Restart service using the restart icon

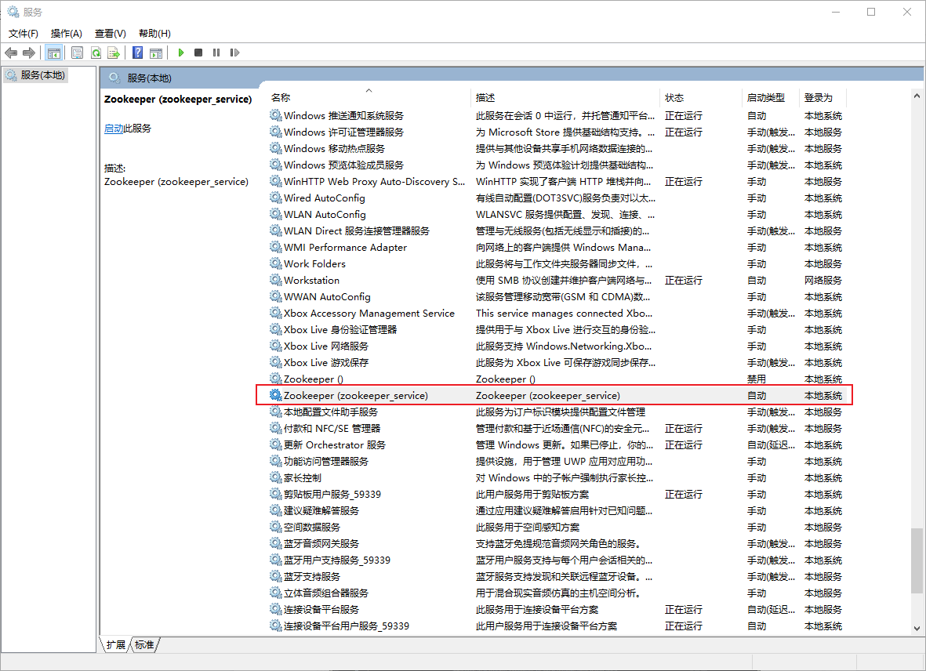click(x=234, y=53)
